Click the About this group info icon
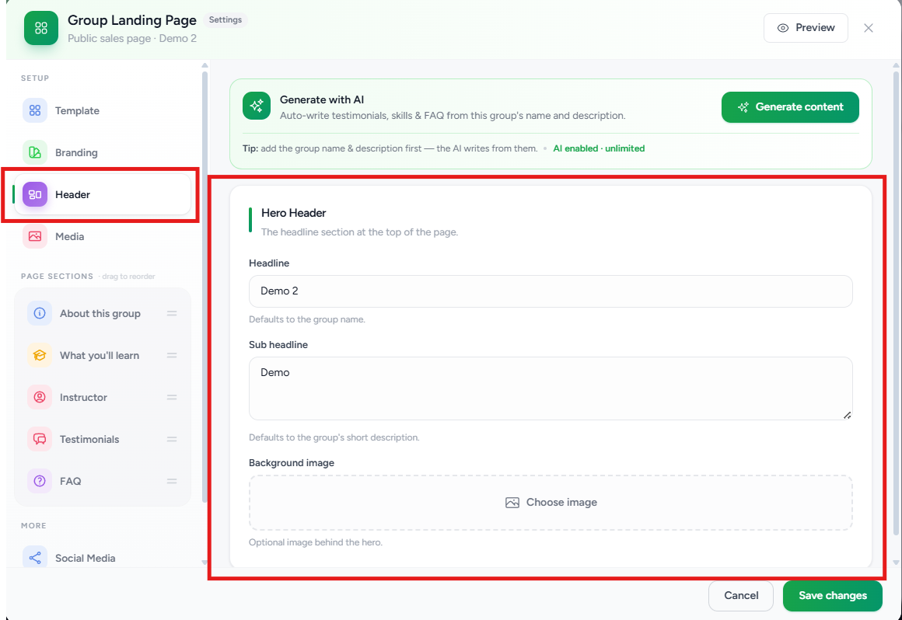Image resolution: width=902 pixels, height=620 pixels. [40, 313]
